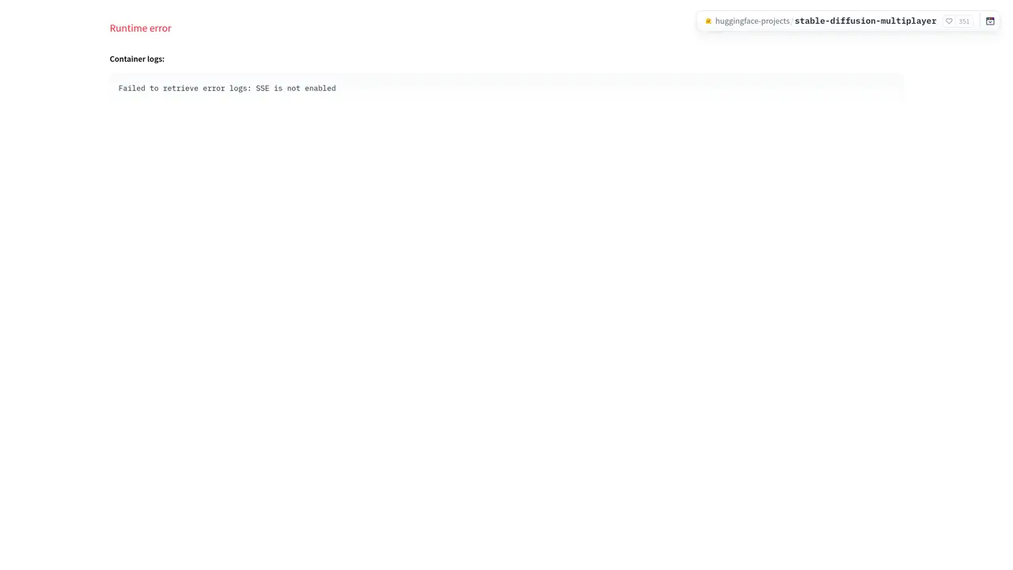
Task: Collapse the Space header via the far-right icon
Action: [x=990, y=21]
